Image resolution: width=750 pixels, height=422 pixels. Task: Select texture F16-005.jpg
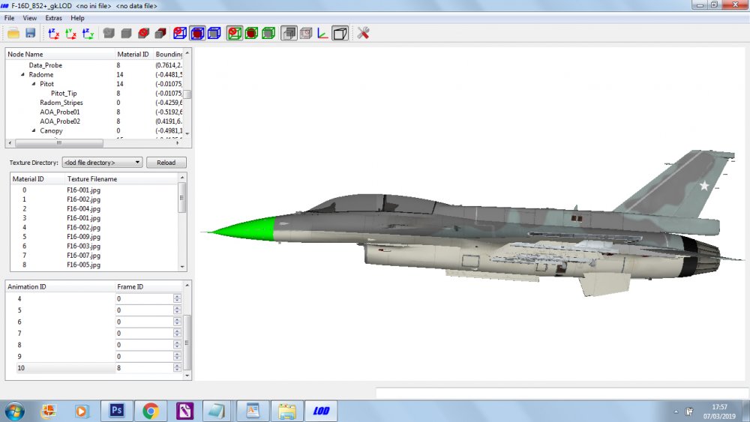click(x=84, y=265)
